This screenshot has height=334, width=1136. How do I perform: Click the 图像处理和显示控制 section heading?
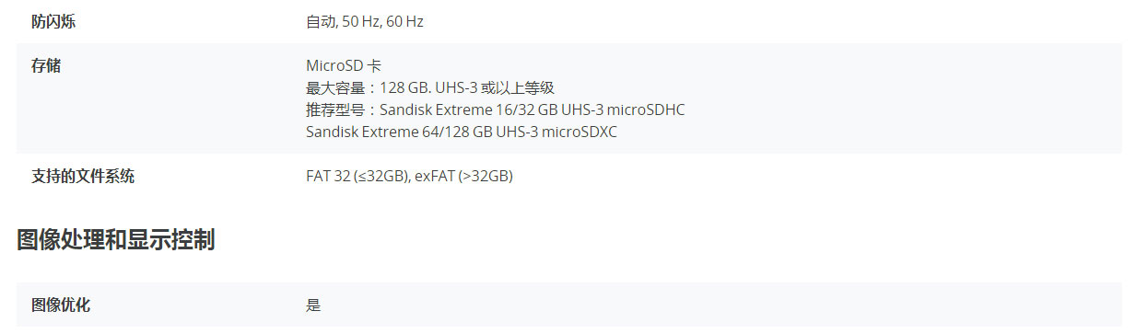click(116, 240)
